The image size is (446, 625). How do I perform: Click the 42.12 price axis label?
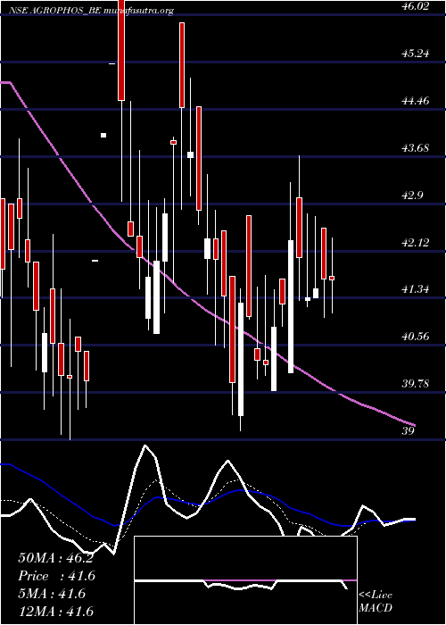(416, 243)
